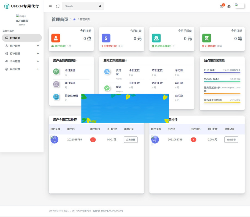This screenshot has width=250, height=217.
Task: Expand the 订单管理 sidebar section
Action: coord(21,53)
